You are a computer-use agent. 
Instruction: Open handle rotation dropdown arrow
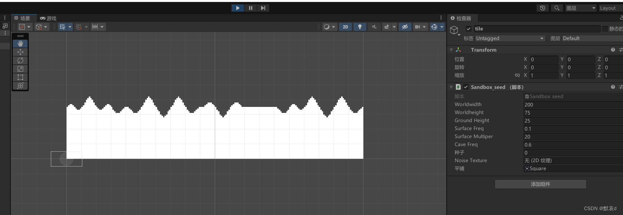click(46, 27)
